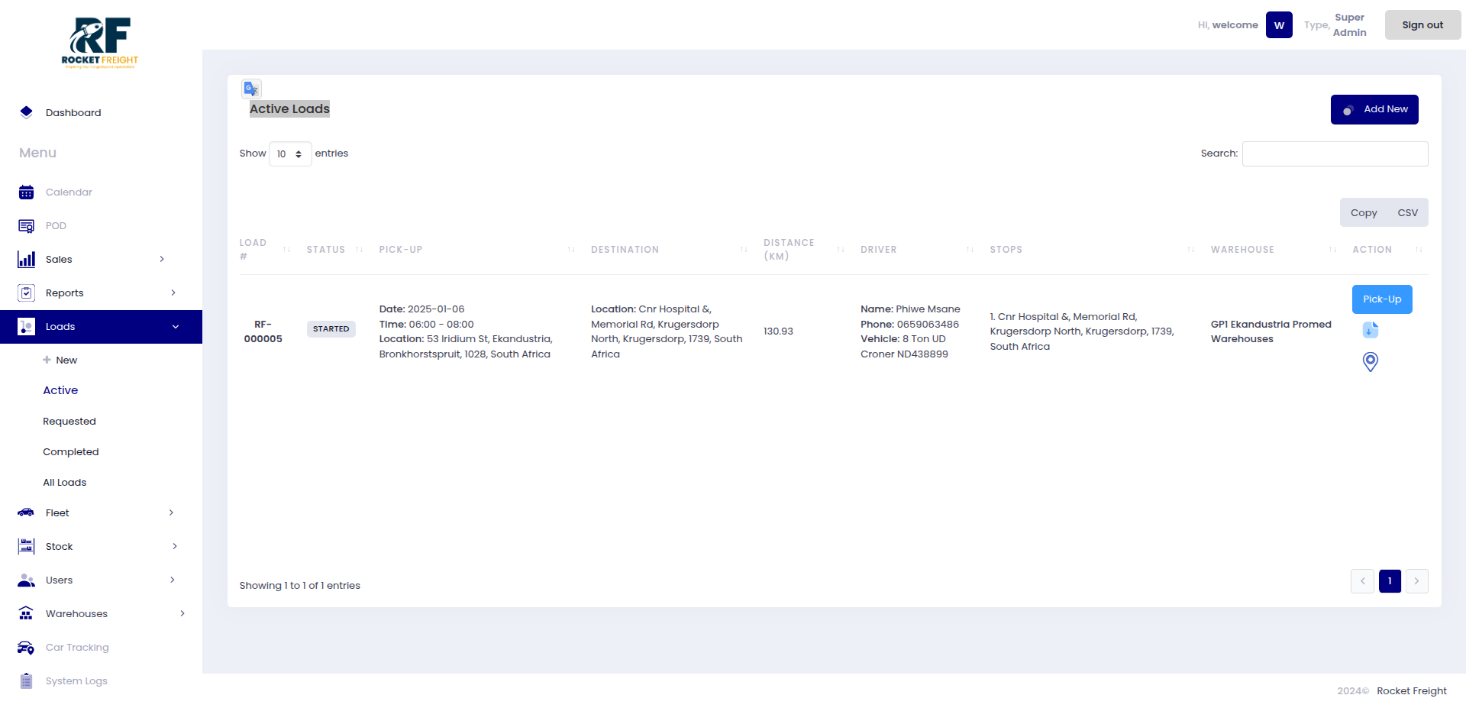Screen dimensions: 1466x708
Task: Click the System Logs clipboard icon
Action: (x=26, y=681)
